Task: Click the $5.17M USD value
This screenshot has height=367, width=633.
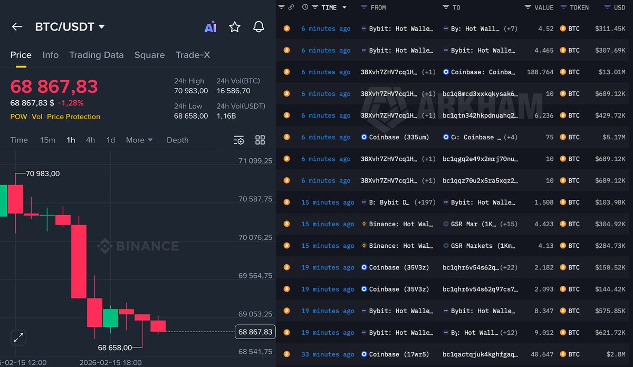Action: (x=614, y=137)
